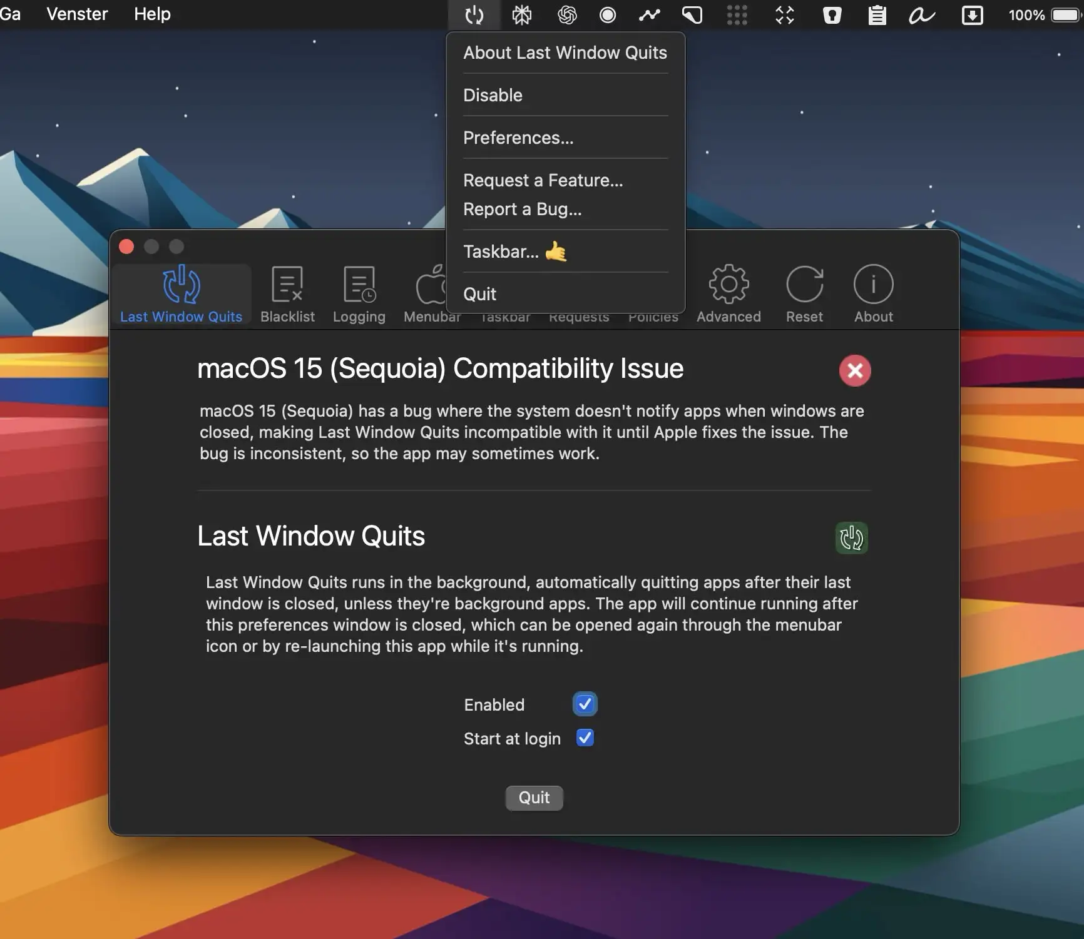This screenshot has height=939, width=1084.
Task: Click the circular record menubar icon
Action: click(608, 14)
